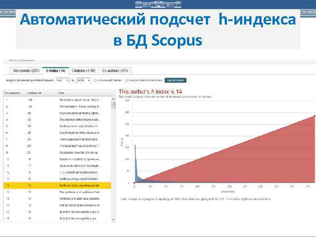Screen dimensions: 316x237
Task: Click the citation count 21 in row 9
Action: (x=29, y=153)
